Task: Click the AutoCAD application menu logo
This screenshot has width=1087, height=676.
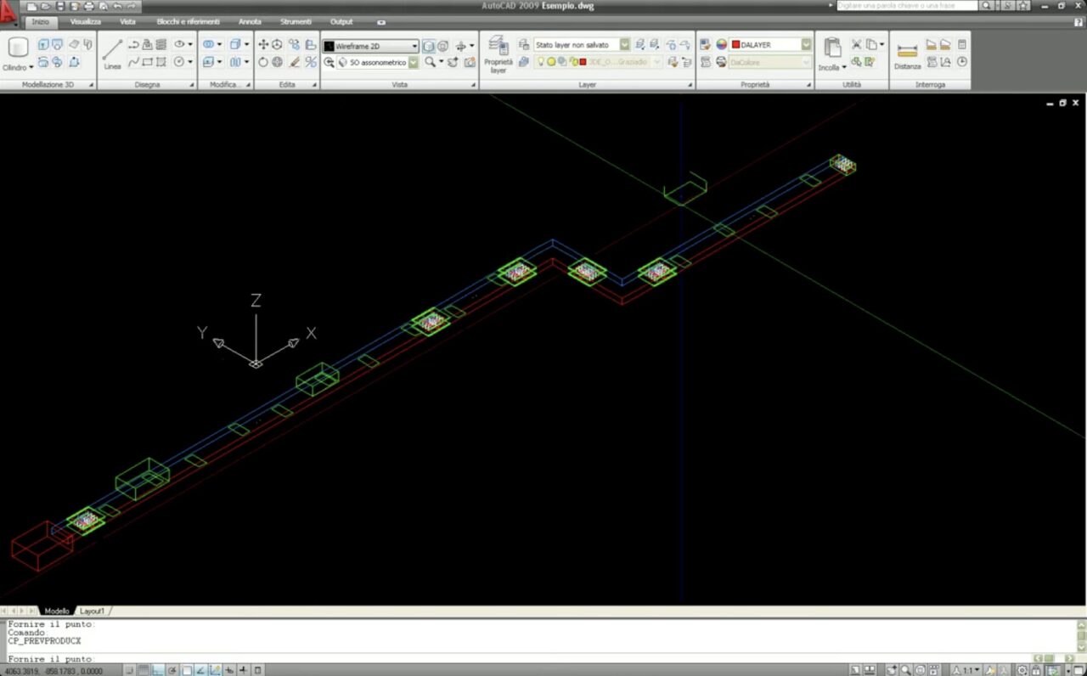Action: point(8,14)
